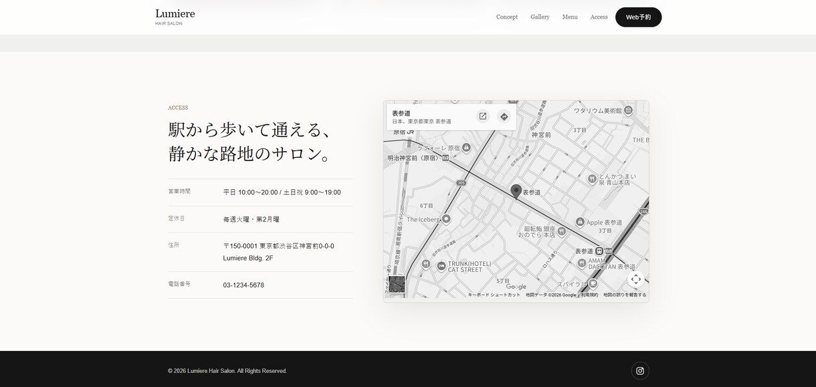
Task: Jump to Access in navigation
Action: pos(599,17)
